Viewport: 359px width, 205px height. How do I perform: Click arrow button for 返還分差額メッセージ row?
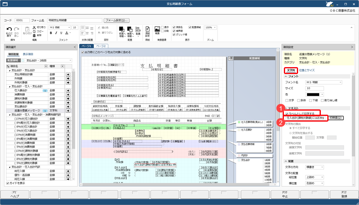(68, 111)
